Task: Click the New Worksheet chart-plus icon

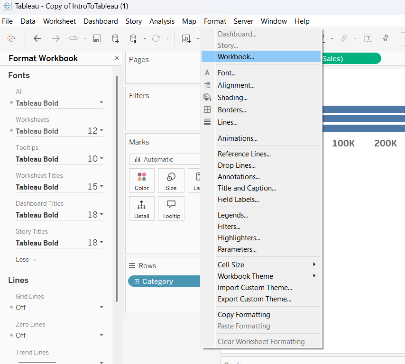Action: [x=186, y=38]
